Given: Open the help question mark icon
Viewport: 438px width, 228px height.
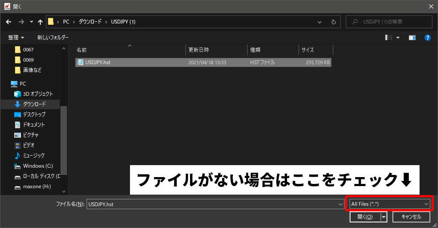Looking at the screenshot, I should click(427, 38).
